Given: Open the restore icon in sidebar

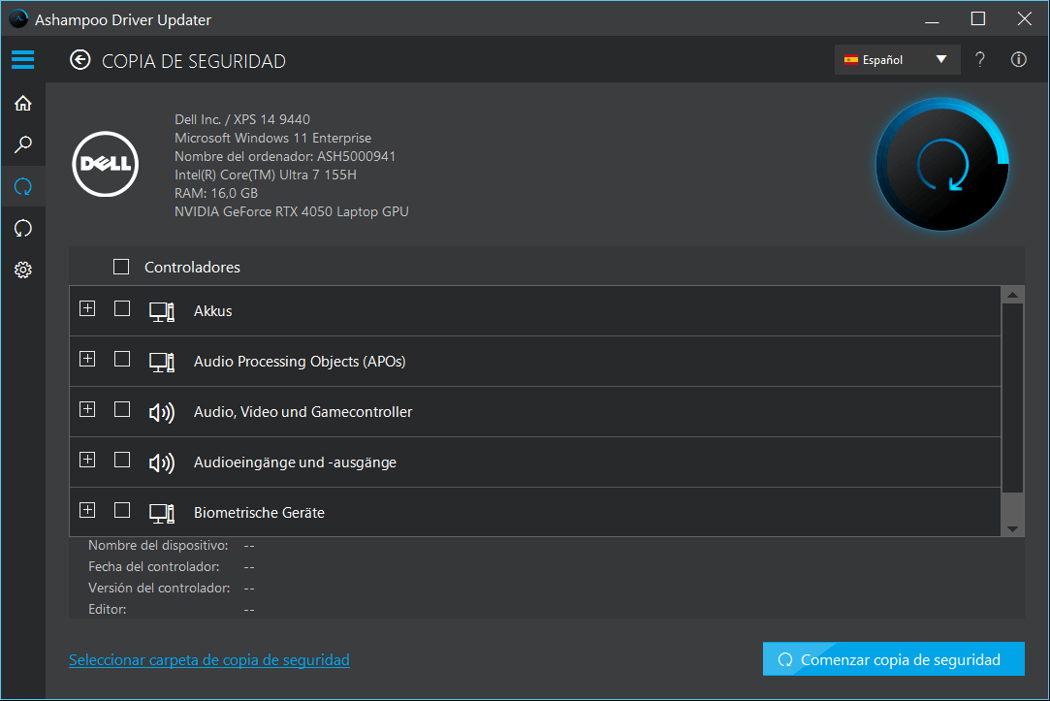Looking at the screenshot, I should pyautogui.click(x=22, y=228).
